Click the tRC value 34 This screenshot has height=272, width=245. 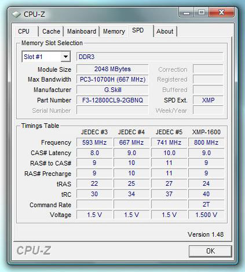pos(131,194)
